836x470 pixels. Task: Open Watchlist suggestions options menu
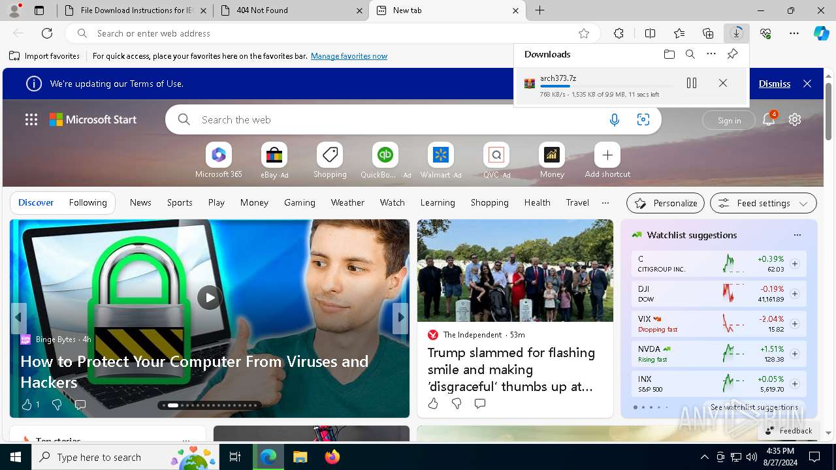(x=797, y=235)
